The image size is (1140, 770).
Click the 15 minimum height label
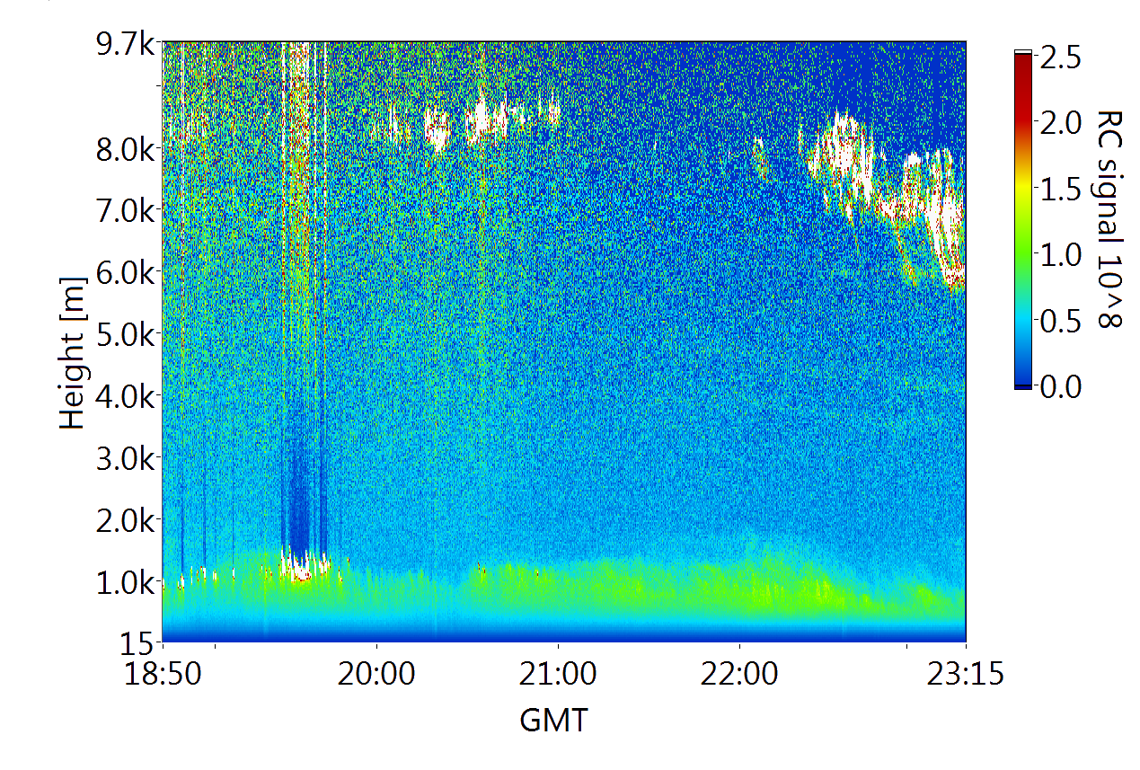click(x=139, y=643)
